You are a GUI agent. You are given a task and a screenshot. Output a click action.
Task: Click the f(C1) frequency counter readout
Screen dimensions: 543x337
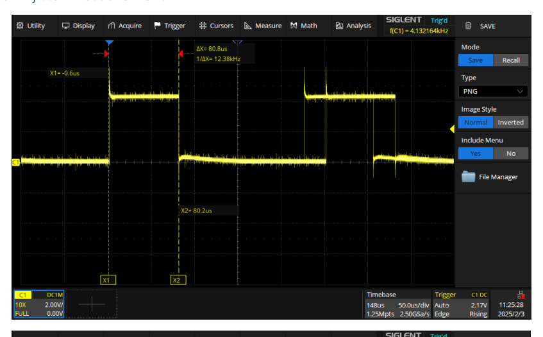(419, 31)
